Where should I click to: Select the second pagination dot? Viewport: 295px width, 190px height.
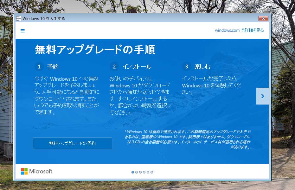tap(137, 172)
